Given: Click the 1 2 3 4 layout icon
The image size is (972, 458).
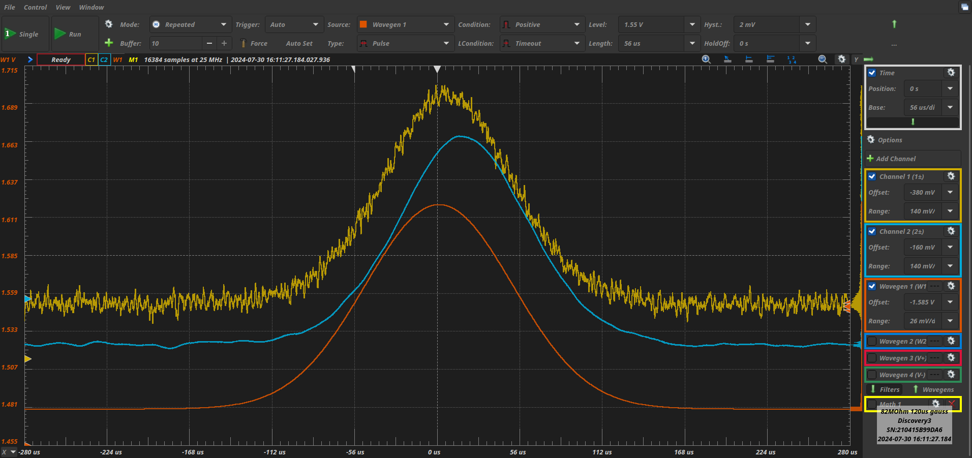Looking at the screenshot, I should [792, 59].
